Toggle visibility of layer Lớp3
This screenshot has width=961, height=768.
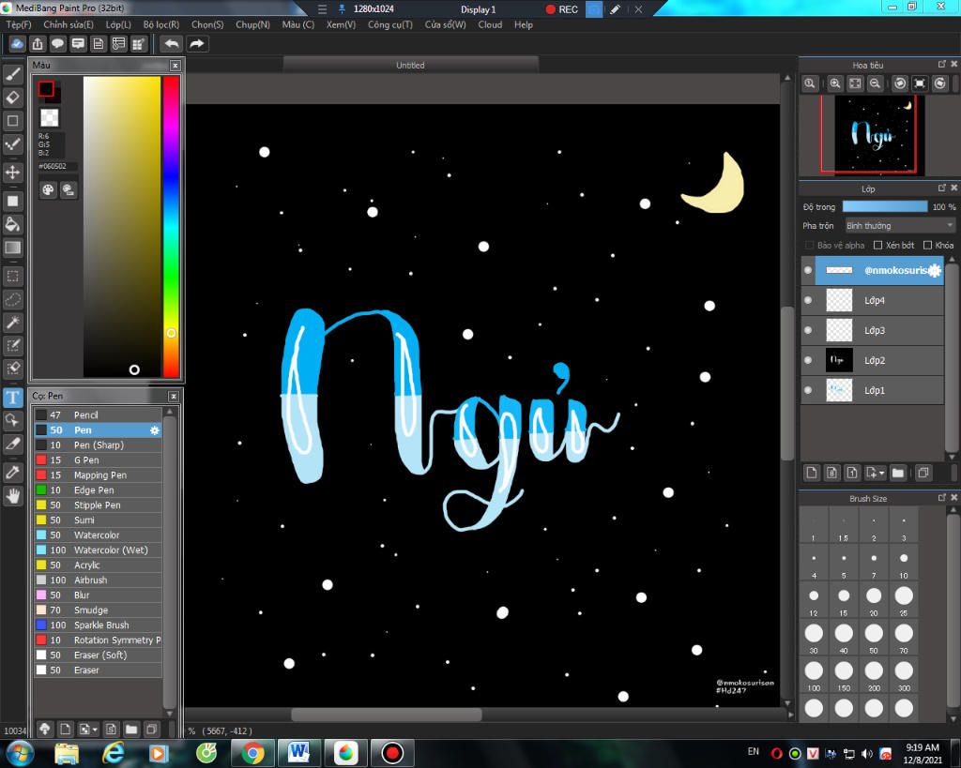[x=808, y=330]
